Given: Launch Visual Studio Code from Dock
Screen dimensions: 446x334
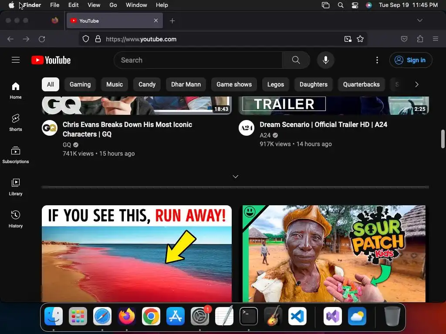Looking at the screenshot, I should (x=297, y=316).
